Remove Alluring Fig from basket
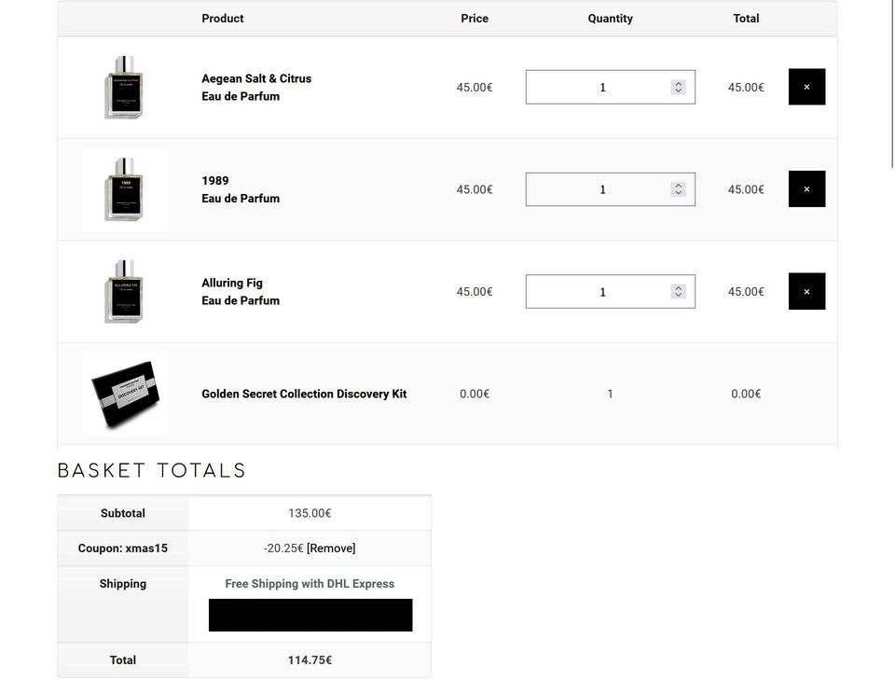Image resolution: width=895 pixels, height=680 pixels. (x=806, y=291)
